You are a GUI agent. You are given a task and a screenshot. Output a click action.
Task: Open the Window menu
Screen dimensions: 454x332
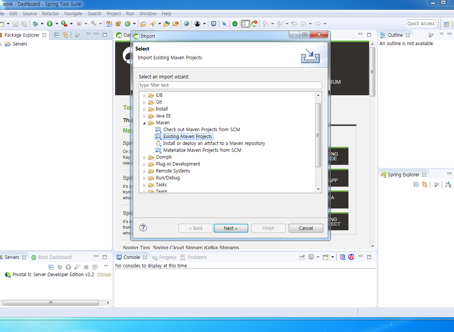pyautogui.click(x=148, y=14)
